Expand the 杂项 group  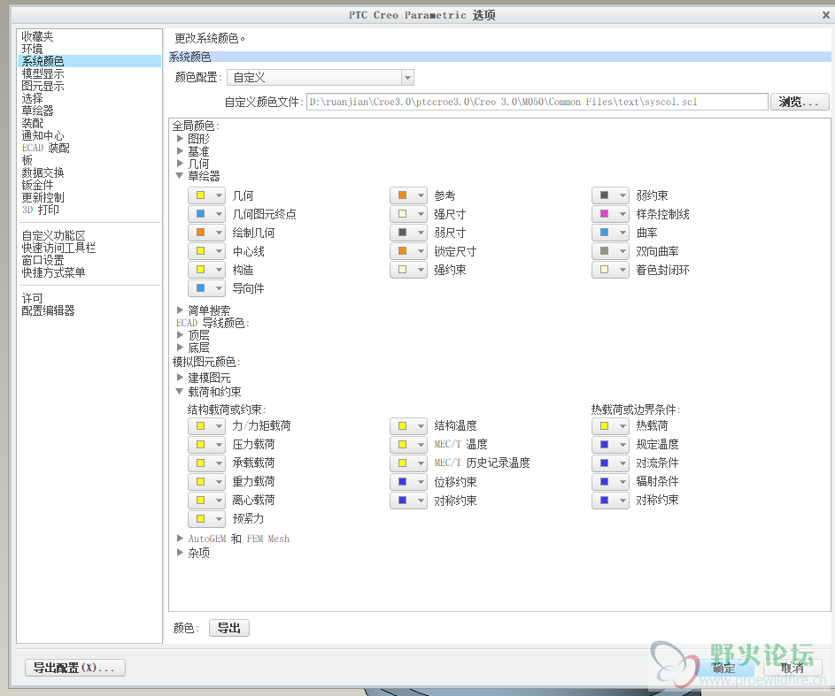click(x=180, y=553)
